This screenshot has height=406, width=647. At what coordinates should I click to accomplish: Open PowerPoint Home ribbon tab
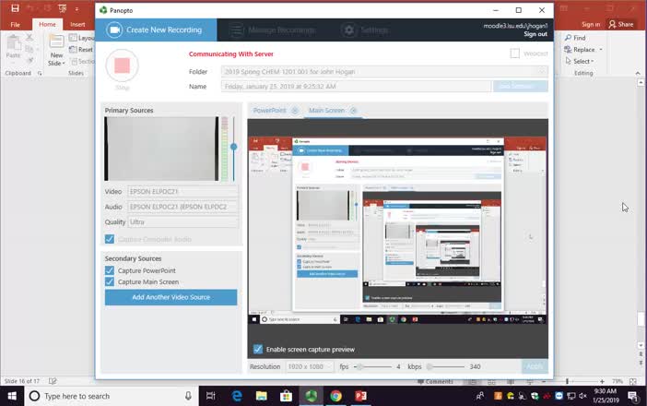(x=47, y=24)
